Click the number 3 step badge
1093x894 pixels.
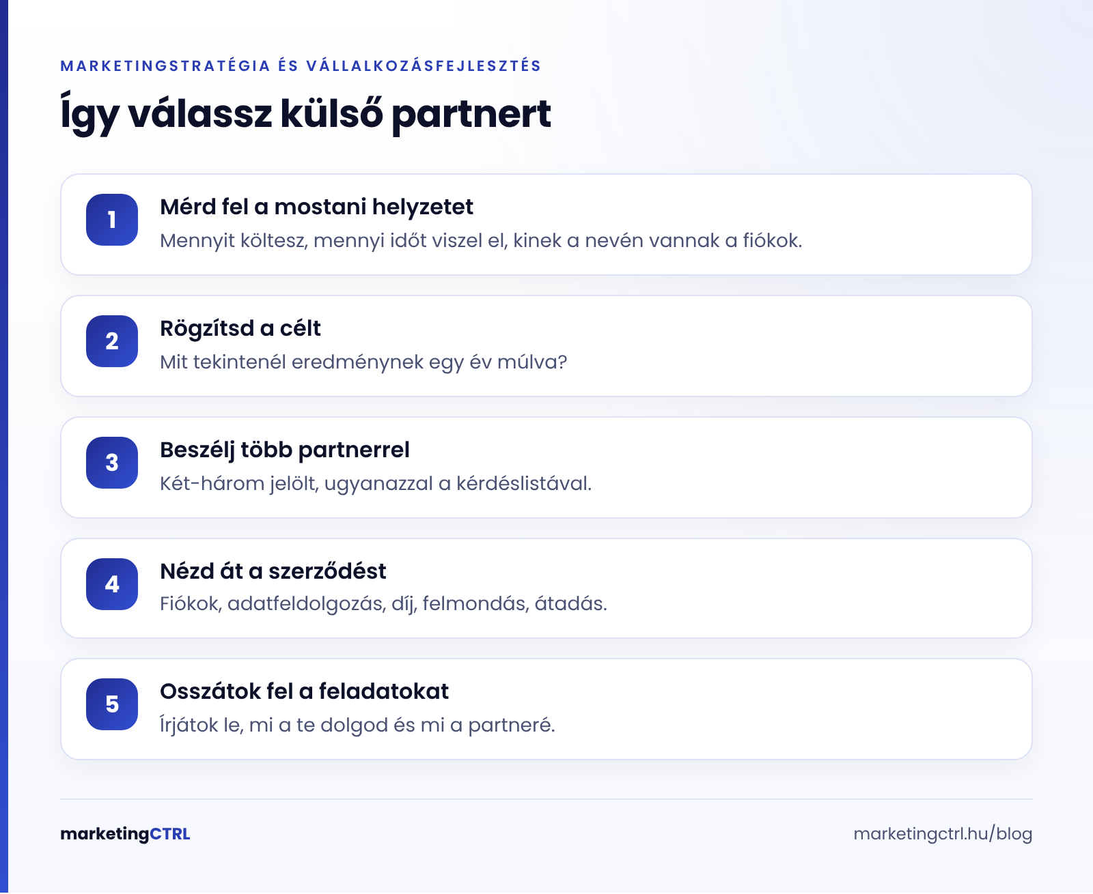pos(112,463)
